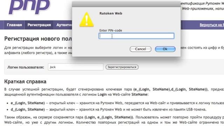The image size is (224, 126).
Task: Click the Rutoken Web dialog title text
Action: click(111, 13)
